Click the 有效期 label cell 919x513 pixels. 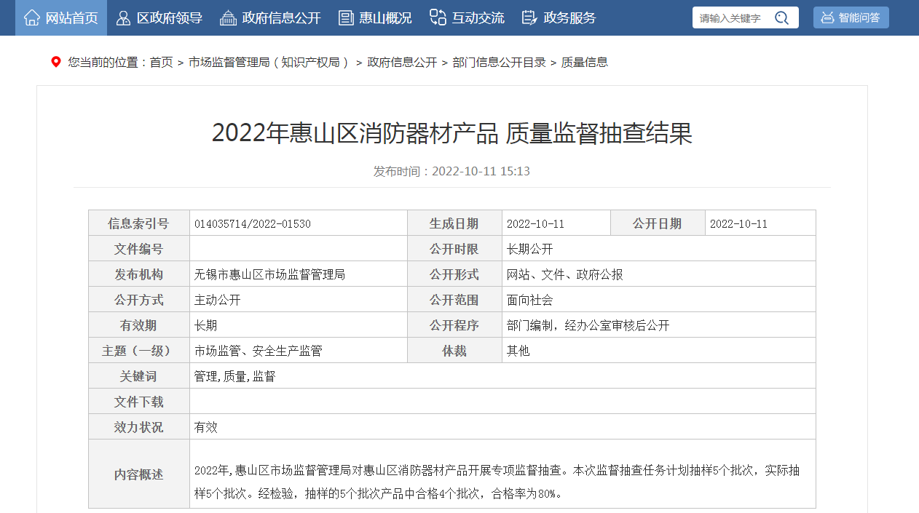[x=138, y=325]
